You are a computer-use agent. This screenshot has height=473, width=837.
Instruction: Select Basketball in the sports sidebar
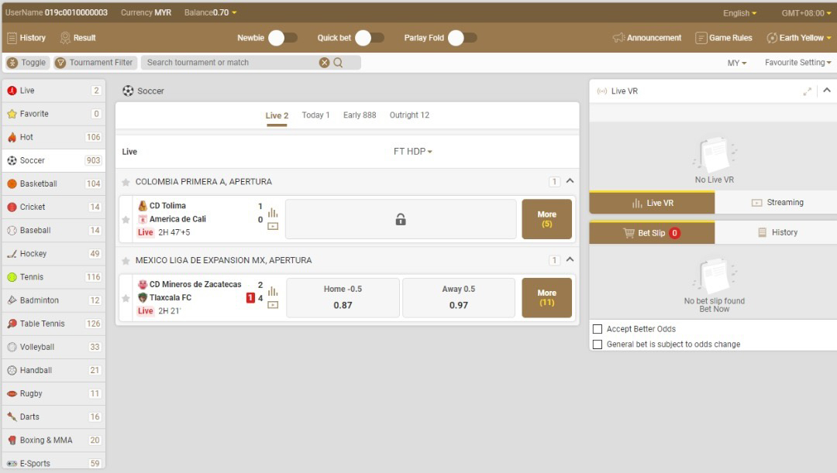(x=39, y=184)
